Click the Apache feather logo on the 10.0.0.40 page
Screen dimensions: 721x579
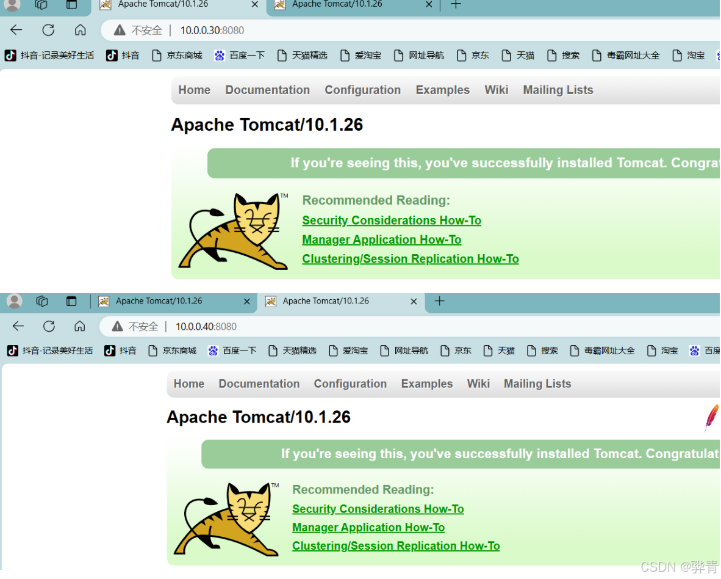point(711,418)
